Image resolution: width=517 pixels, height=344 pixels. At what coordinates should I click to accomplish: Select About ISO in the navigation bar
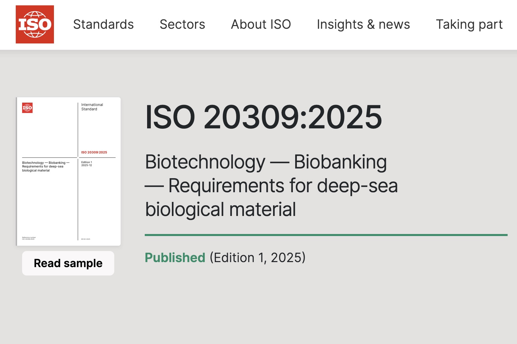[x=261, y=24]
